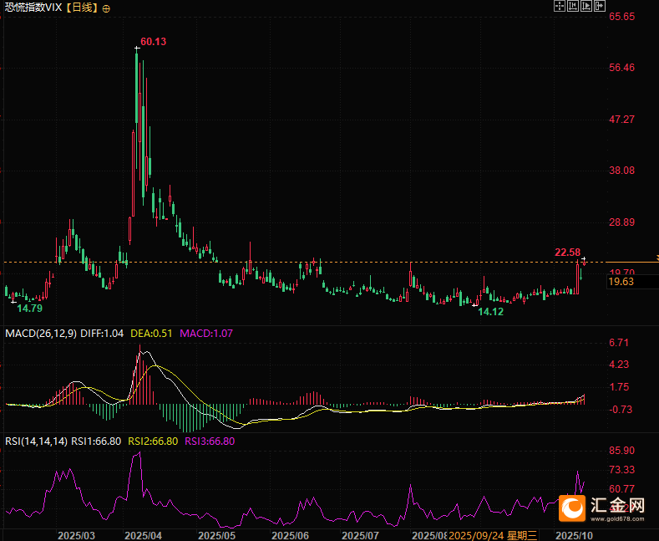Click the 1.75 MACD axis value

point(619,387)
